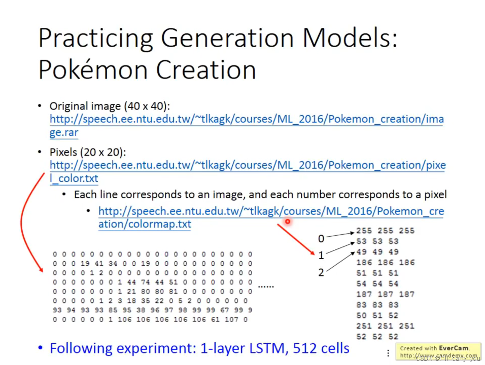Click the '53 53 53' colormap row
The image size is (485, 365).
pyautogui.click(x=377, y=241)
